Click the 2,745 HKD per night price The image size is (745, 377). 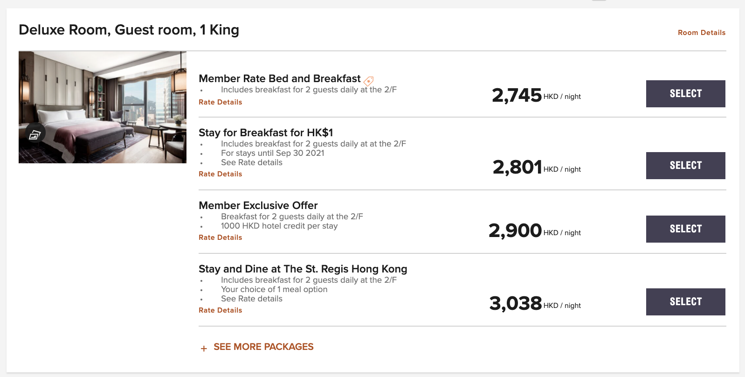point(536,95)
